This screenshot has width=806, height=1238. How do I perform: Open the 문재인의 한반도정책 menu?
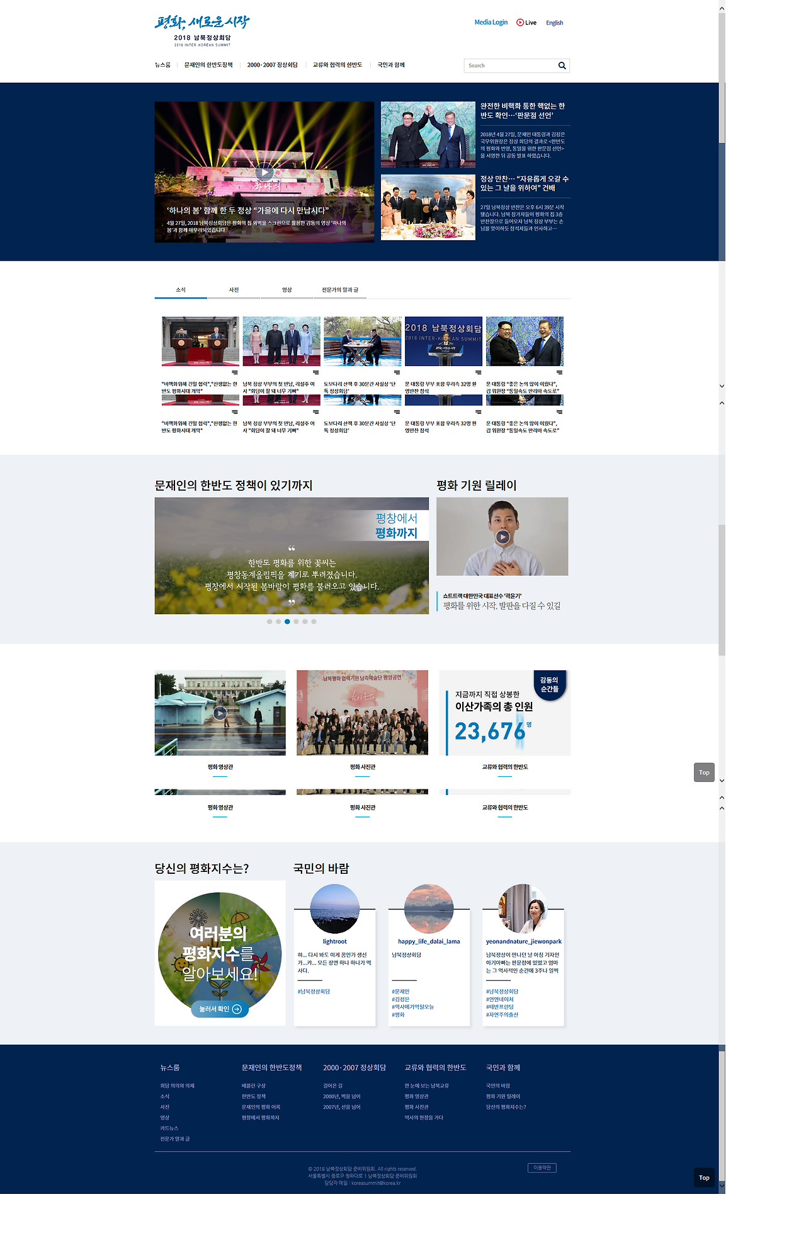click(x=208, y=65)
